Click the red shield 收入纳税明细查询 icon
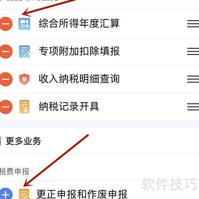 pyautogui.click(x=24, y=79)
